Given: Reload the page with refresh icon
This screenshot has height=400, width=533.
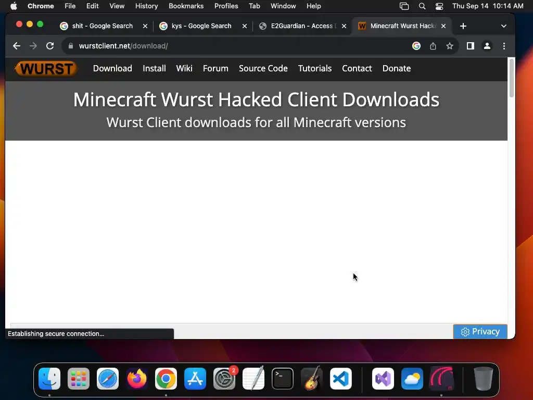Looking at the screenshot, I should (50, 46).
